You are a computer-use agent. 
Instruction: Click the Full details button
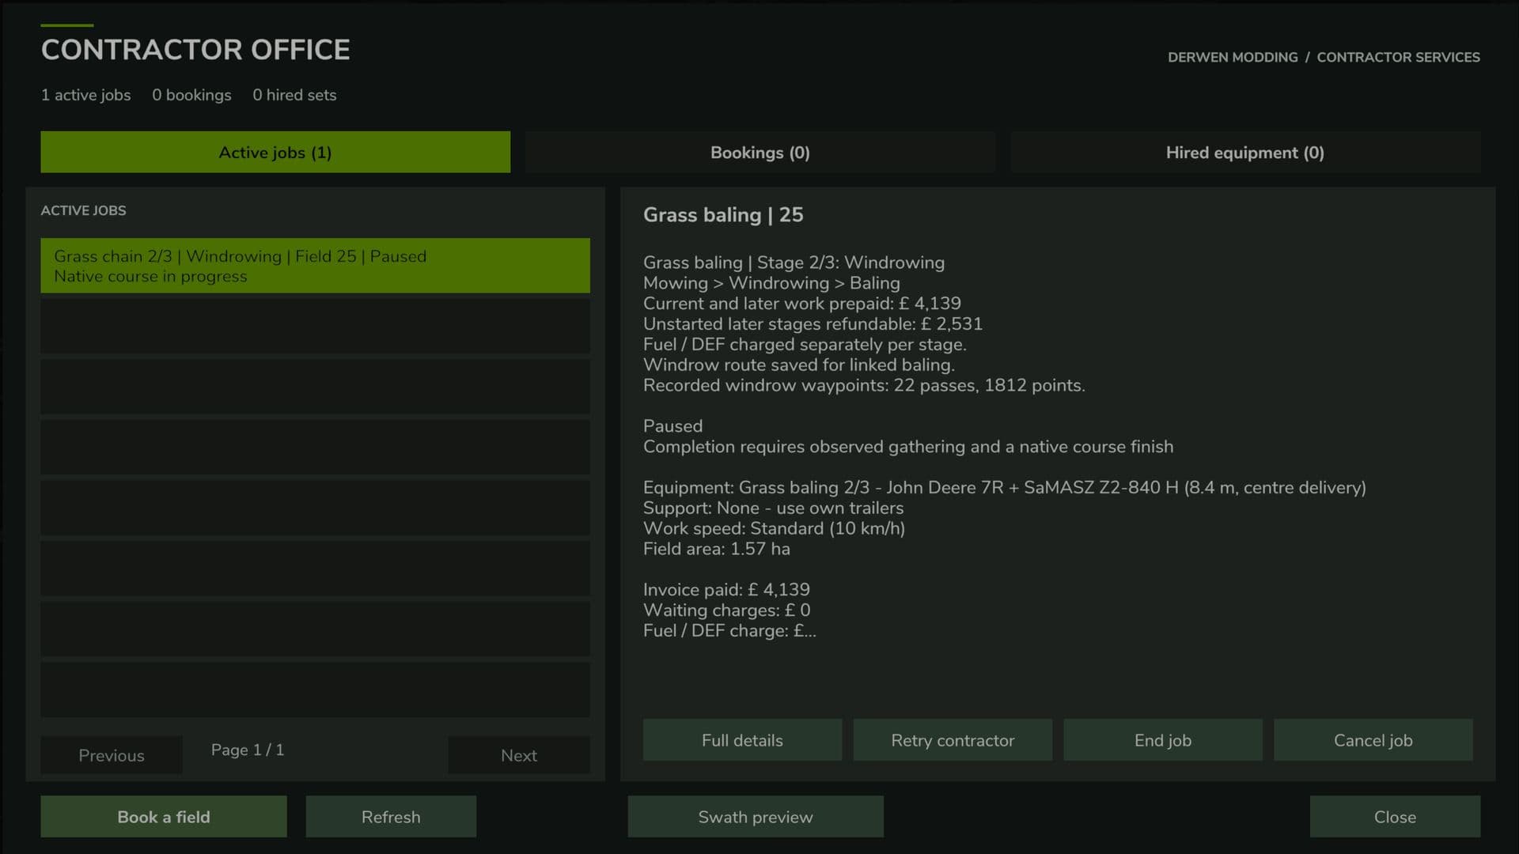point(742,740)
